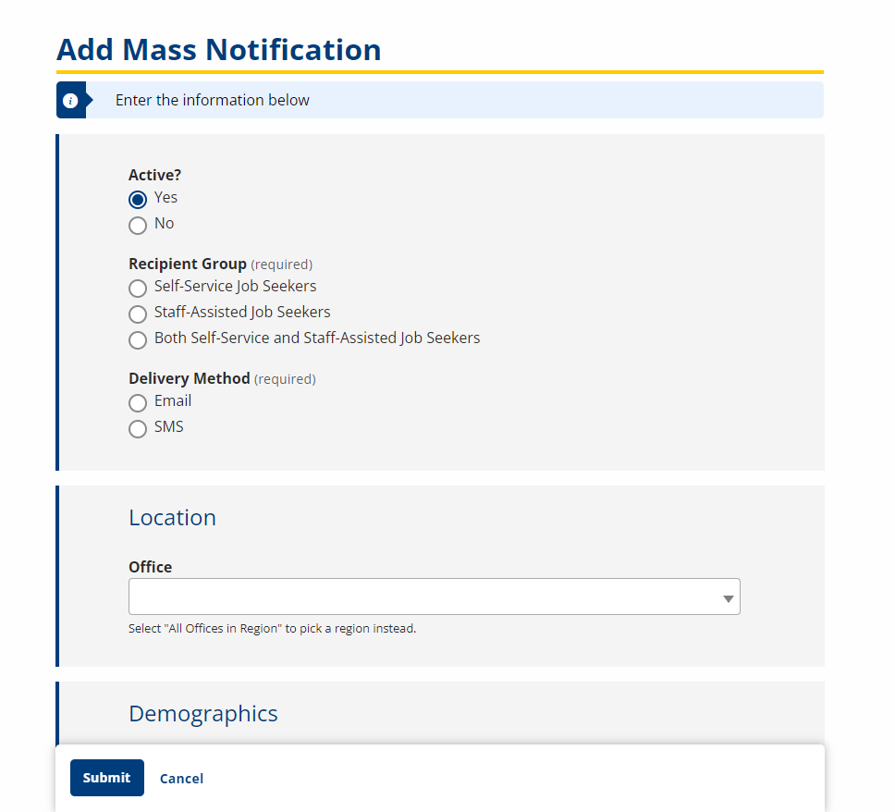The height and width of the screenshot is (812, 895).
Task: Click the Delivery Method label
Action: pyautogui.click(x=189, y=378)
